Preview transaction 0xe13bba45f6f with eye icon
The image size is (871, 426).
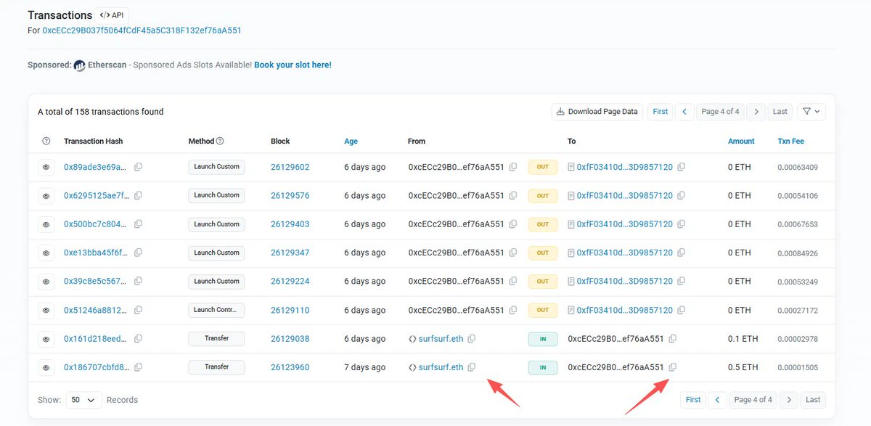click(x=46, y=253)
